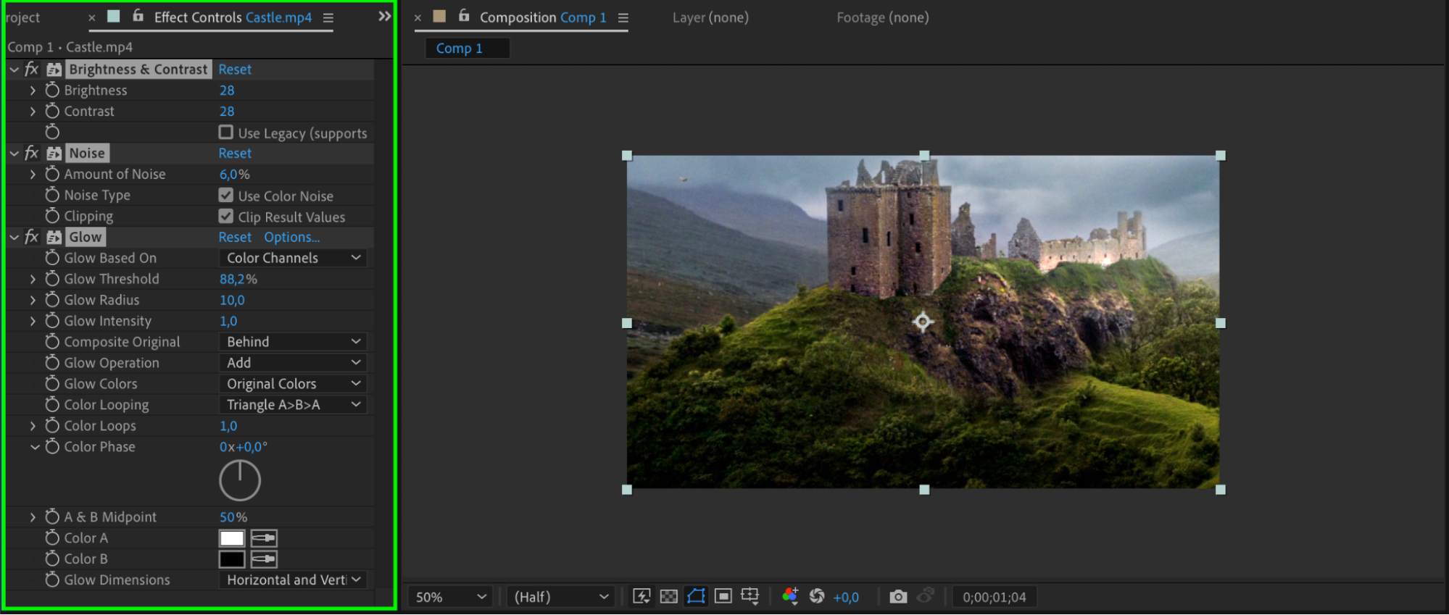Click the reset exposure icon
1449x615 pixels.
[x=817, y=596]
